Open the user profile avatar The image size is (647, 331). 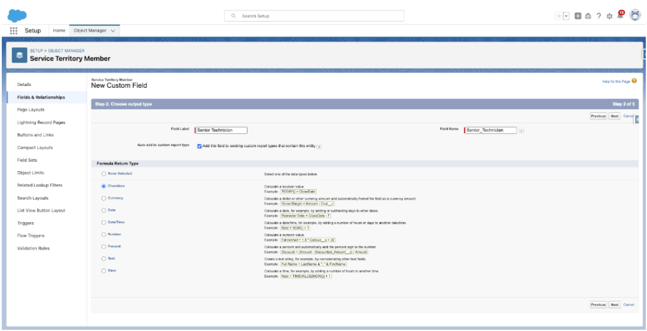pos(635,16)
